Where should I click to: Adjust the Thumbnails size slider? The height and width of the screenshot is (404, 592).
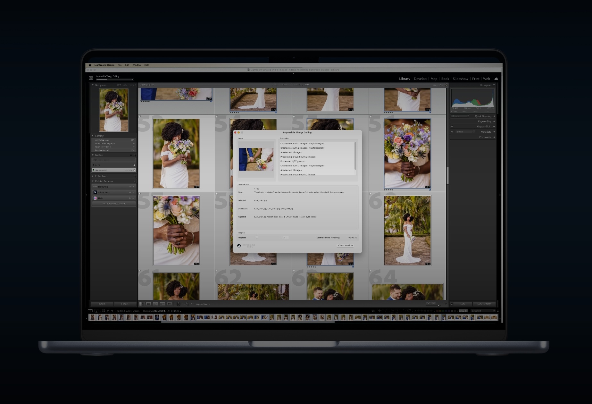pyautogui.click(x=438, y=305)
